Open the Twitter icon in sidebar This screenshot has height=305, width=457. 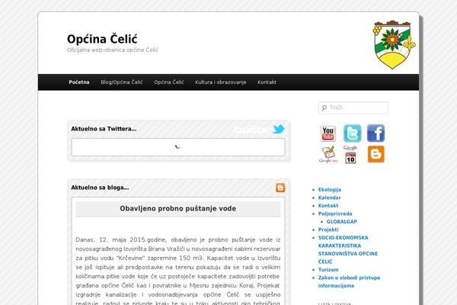(352, 133)
